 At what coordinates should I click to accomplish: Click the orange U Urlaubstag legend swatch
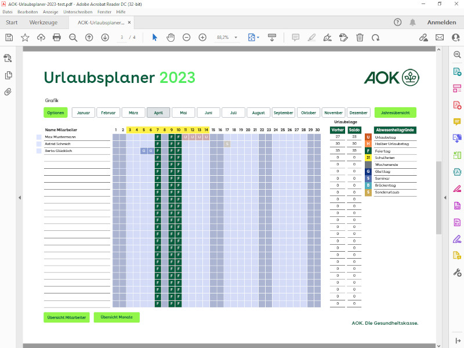point(368,137)
